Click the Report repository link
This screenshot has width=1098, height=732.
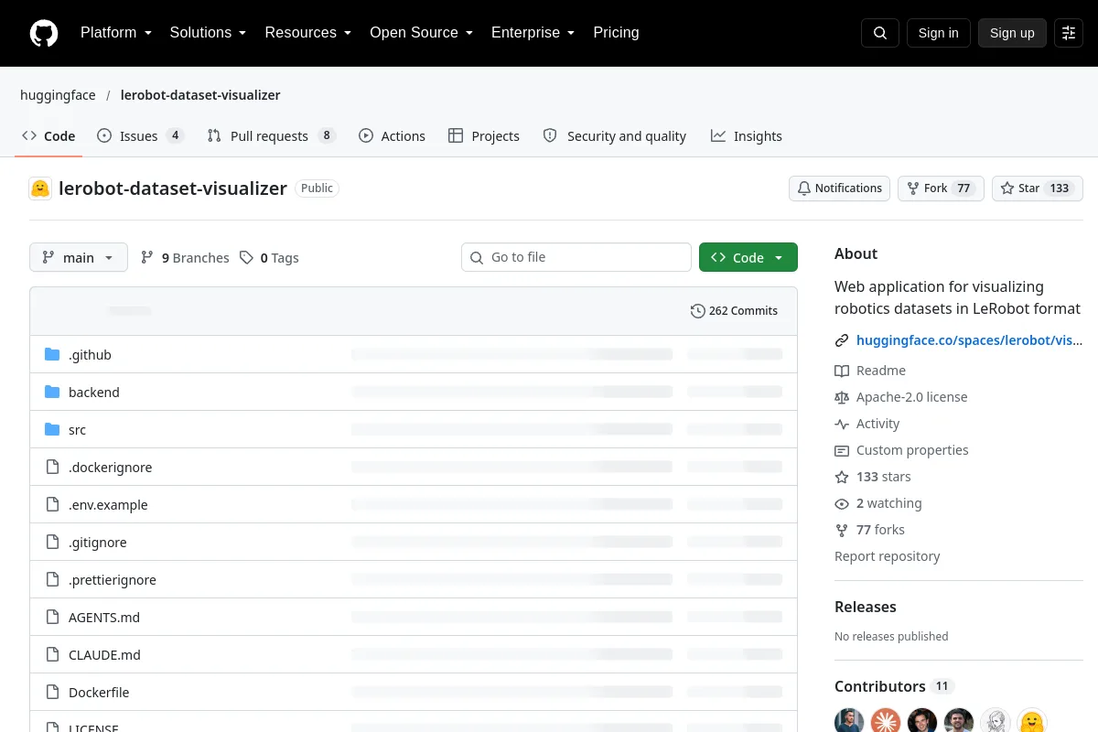tap(887, 556)
